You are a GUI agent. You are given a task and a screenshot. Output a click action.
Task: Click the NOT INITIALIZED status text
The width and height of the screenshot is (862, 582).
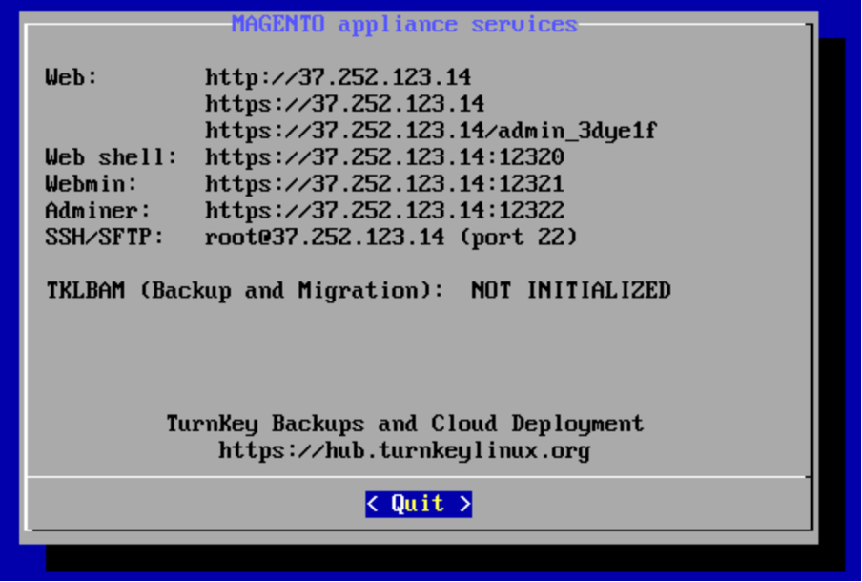571,290
